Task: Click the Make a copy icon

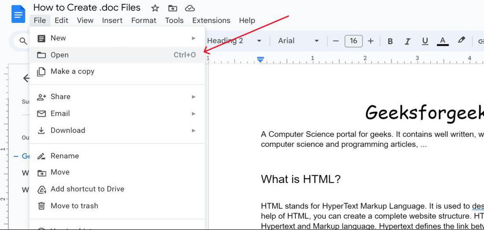Action: (x=41, y=72)
